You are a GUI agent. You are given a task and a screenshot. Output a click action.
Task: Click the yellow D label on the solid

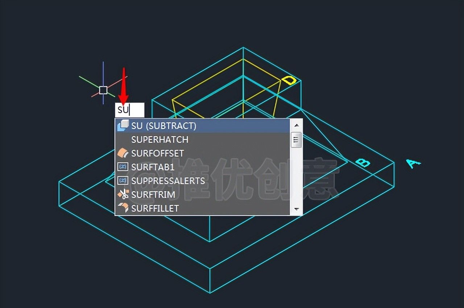(x=289, y=80)
